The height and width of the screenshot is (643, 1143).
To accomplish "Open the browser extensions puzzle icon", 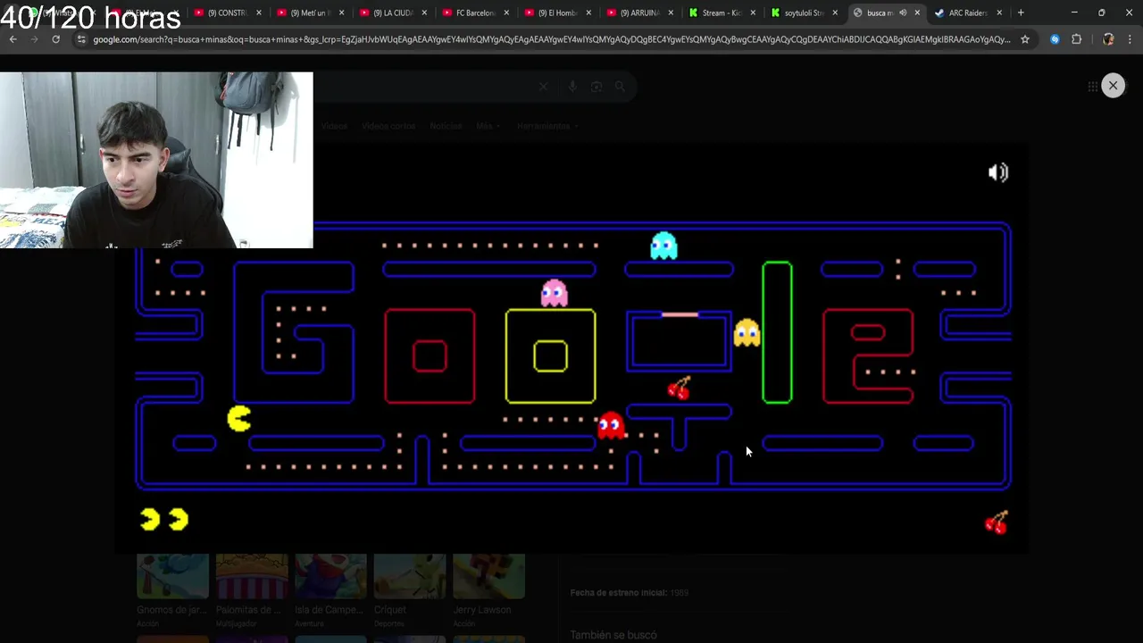I will 1076,39.
